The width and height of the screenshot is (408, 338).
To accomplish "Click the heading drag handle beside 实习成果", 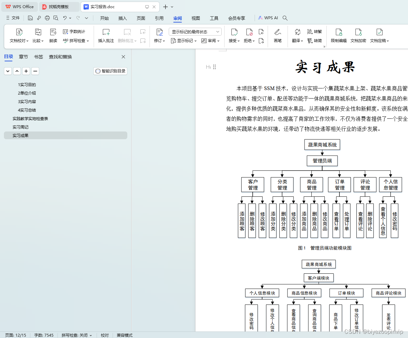I will (214, 67).
